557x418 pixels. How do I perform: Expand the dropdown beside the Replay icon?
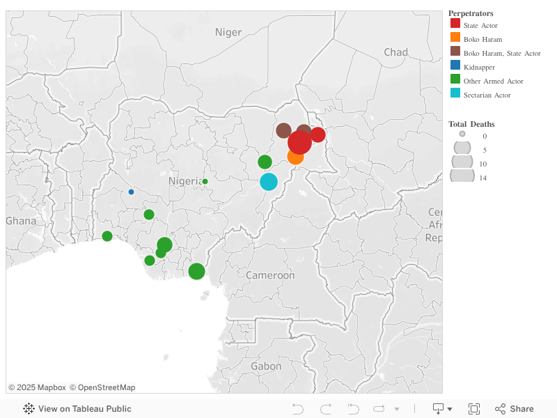pyautogui.click(x=396, y=408)
